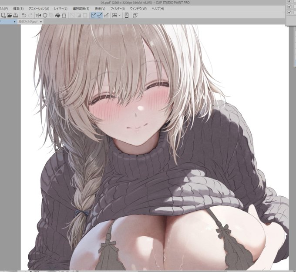The width and height of the screenshot is (296, 272).
Task: Toggle the middle checkbox in right panel
Action: click(289, 7)
